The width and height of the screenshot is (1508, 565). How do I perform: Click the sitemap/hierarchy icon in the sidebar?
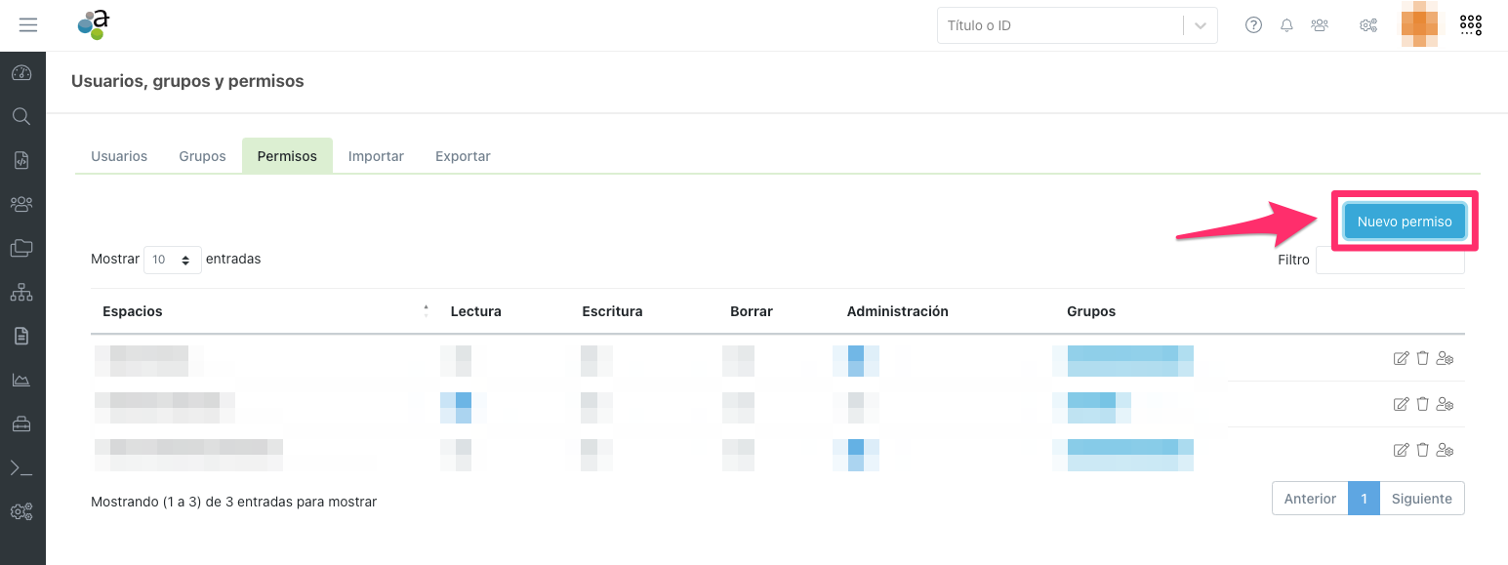click(x=21, y=292)
